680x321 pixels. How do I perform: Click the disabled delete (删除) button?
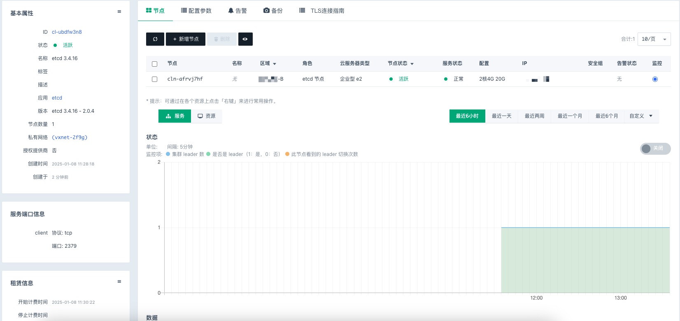222,39
